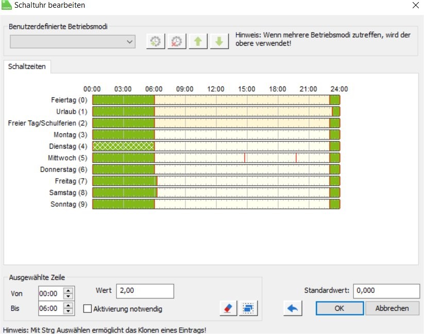The image size is (424, 334).
Task: Click the Montag (3) row label
Action: pos(70,134)
